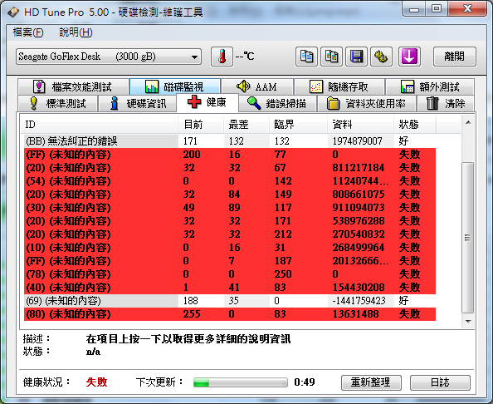The image size is (493, 404).
Task: Switch to the 隨機存取 tab
Action: coord(339,86)
